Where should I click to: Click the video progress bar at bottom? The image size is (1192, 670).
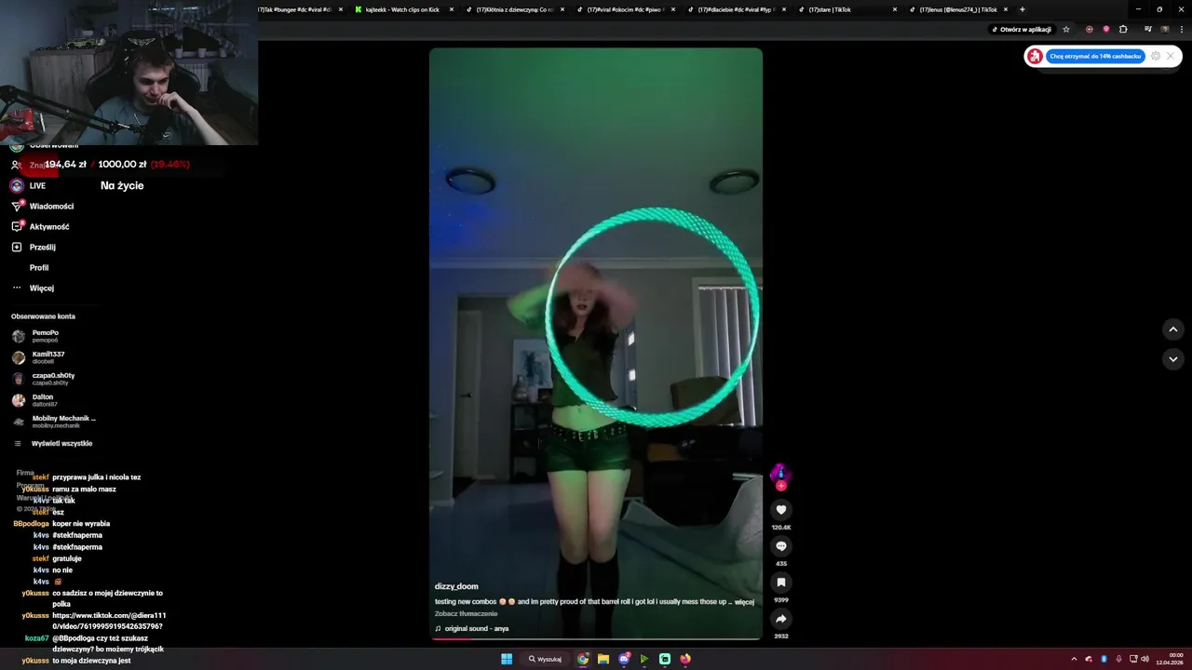596,639
